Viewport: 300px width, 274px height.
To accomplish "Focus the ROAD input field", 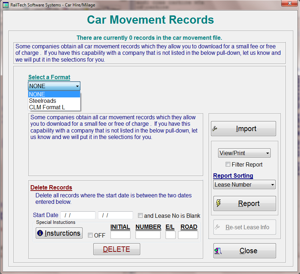I will click(x=188, y=235).
